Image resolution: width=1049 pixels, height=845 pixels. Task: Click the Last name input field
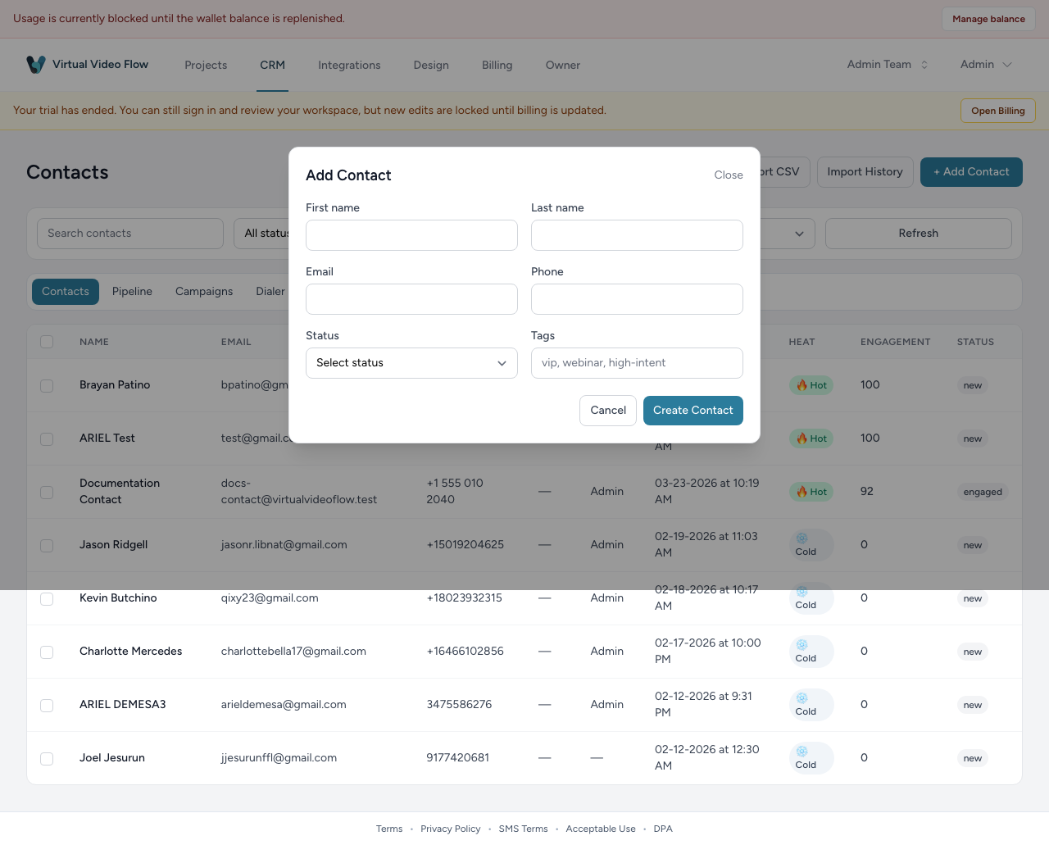(637, 235)
